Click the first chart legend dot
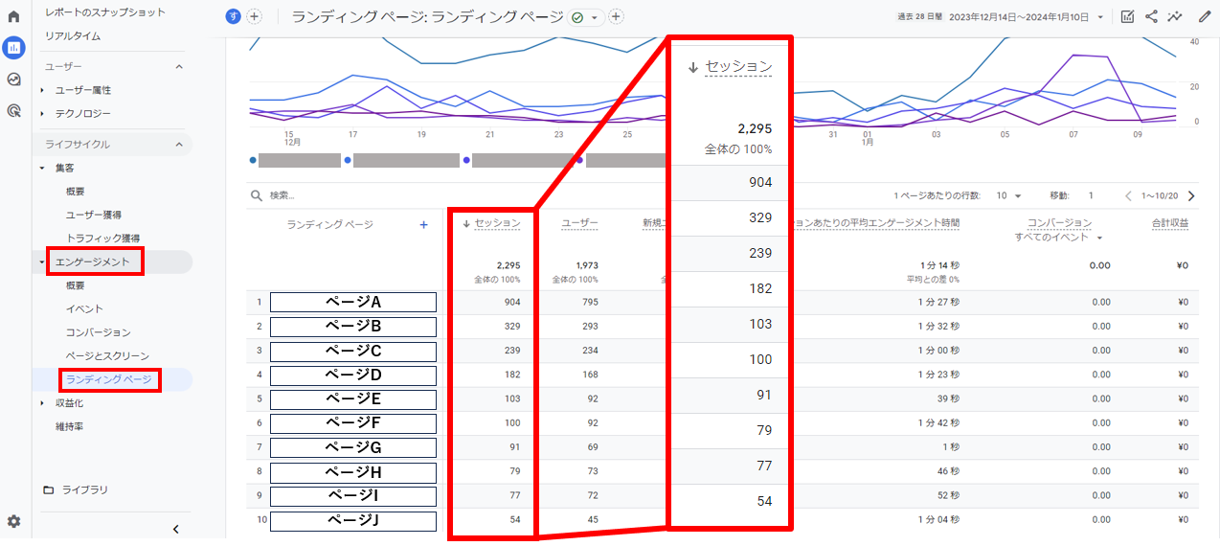1220x546 pixels. click(253, 161)
